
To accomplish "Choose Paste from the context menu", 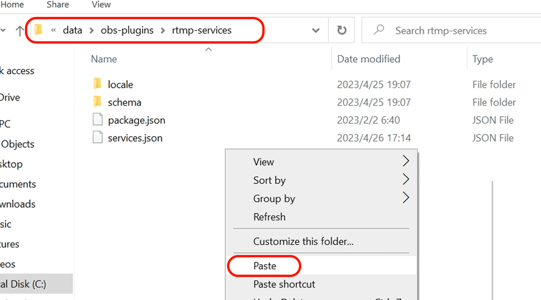I will (265, 266).
